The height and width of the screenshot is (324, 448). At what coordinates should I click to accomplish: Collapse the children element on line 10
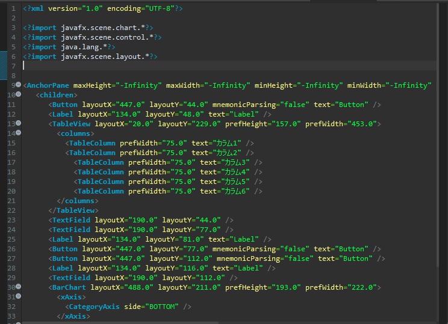(18, 94)
